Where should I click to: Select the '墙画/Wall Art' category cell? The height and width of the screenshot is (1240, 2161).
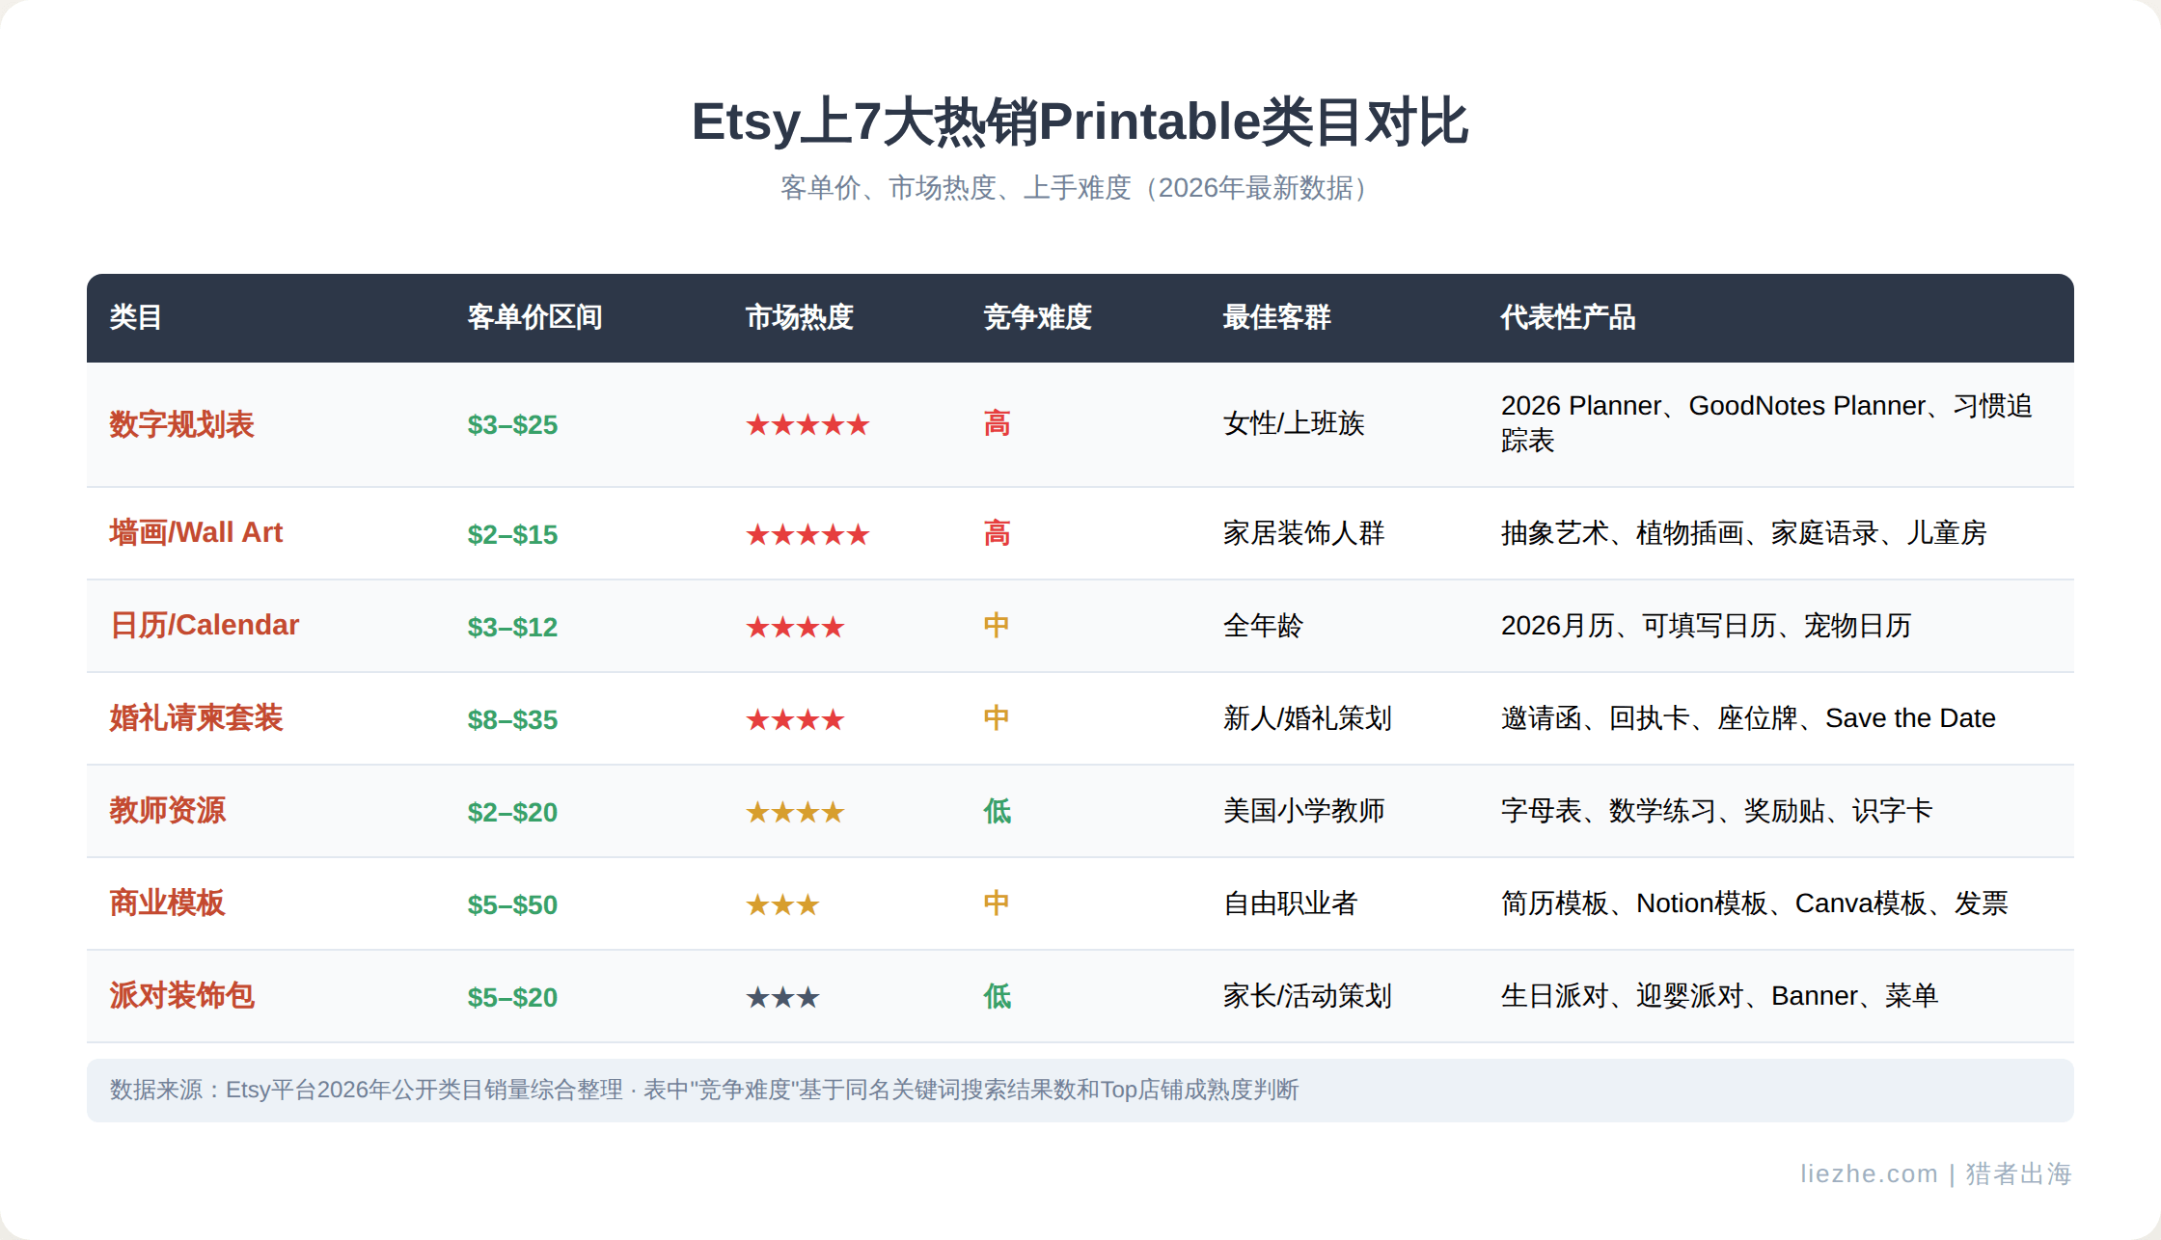[x=196, y=532]
